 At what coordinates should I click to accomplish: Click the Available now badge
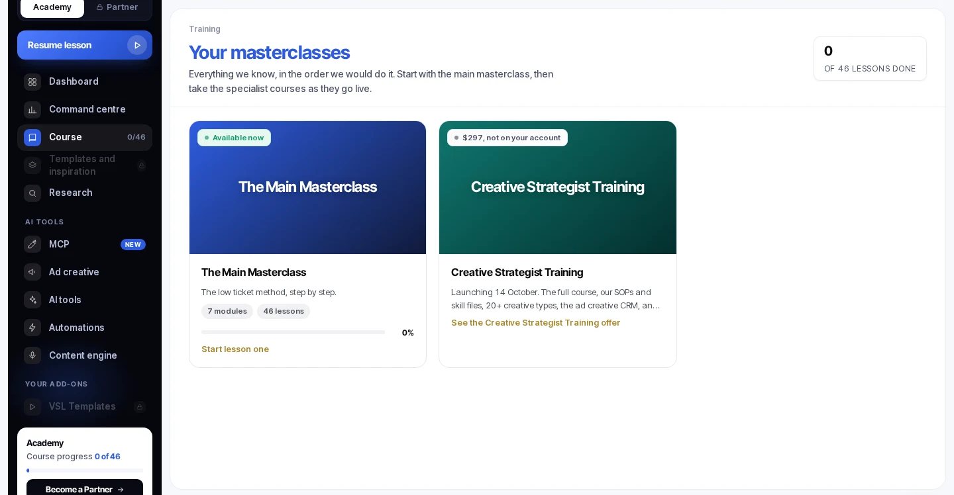pyautogui.click(x=234, y=138)
